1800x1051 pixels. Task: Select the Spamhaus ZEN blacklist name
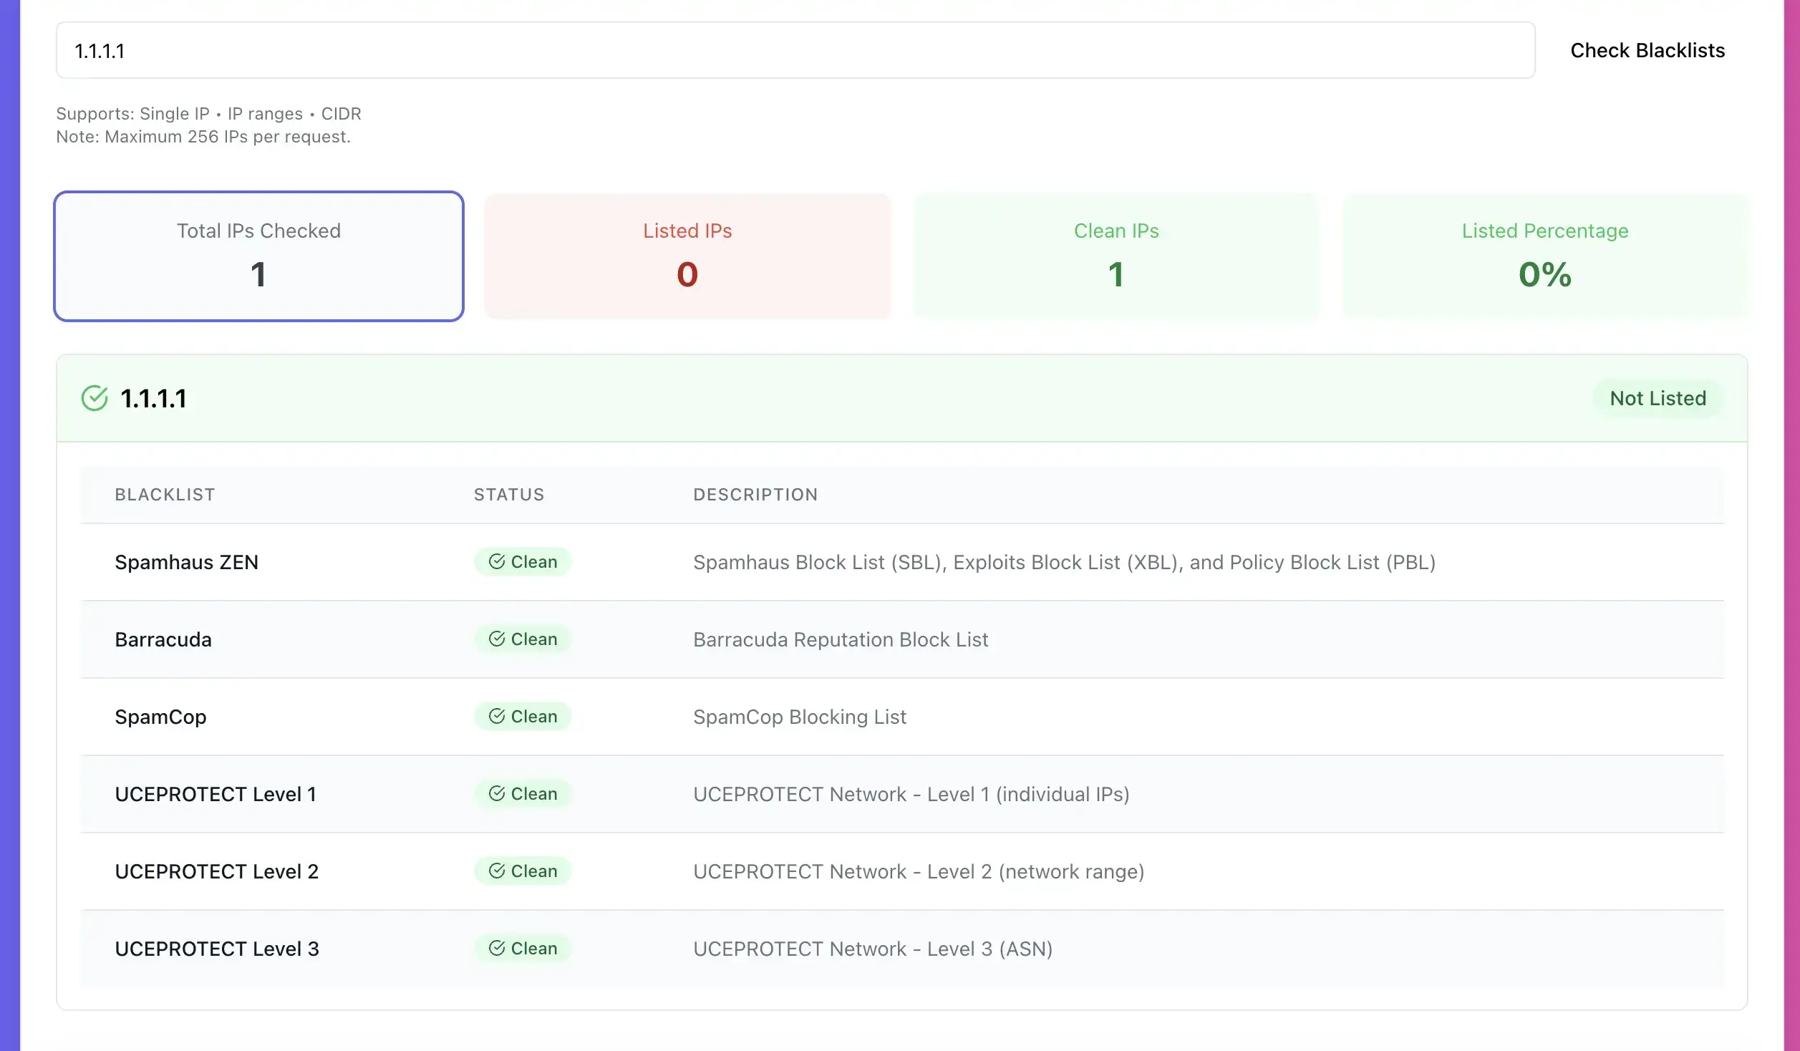(186, 562)
